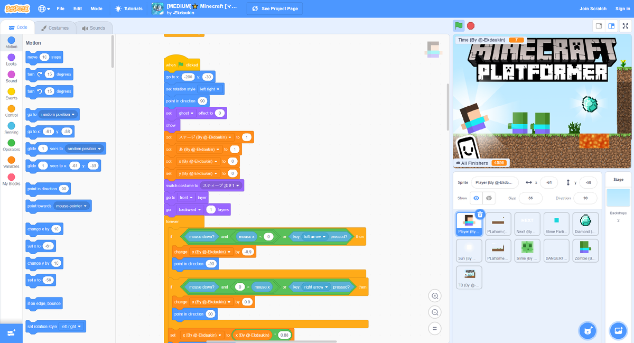634x343 pixels.
Task: Select the Operators block category
Action: 11,145
